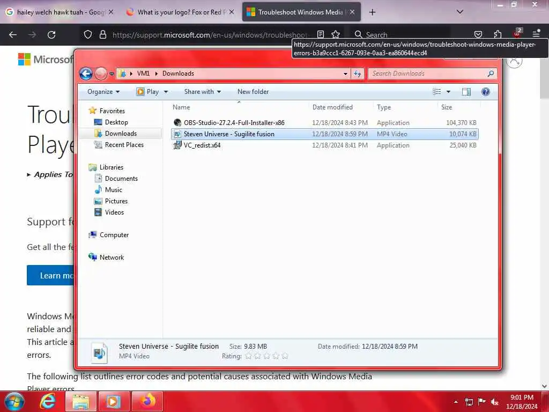Image resolution: width=549 pixels, height=412 pixels.
Task: Reload the Firefox page
Action: pyautogui.click(x=51, y=35)
